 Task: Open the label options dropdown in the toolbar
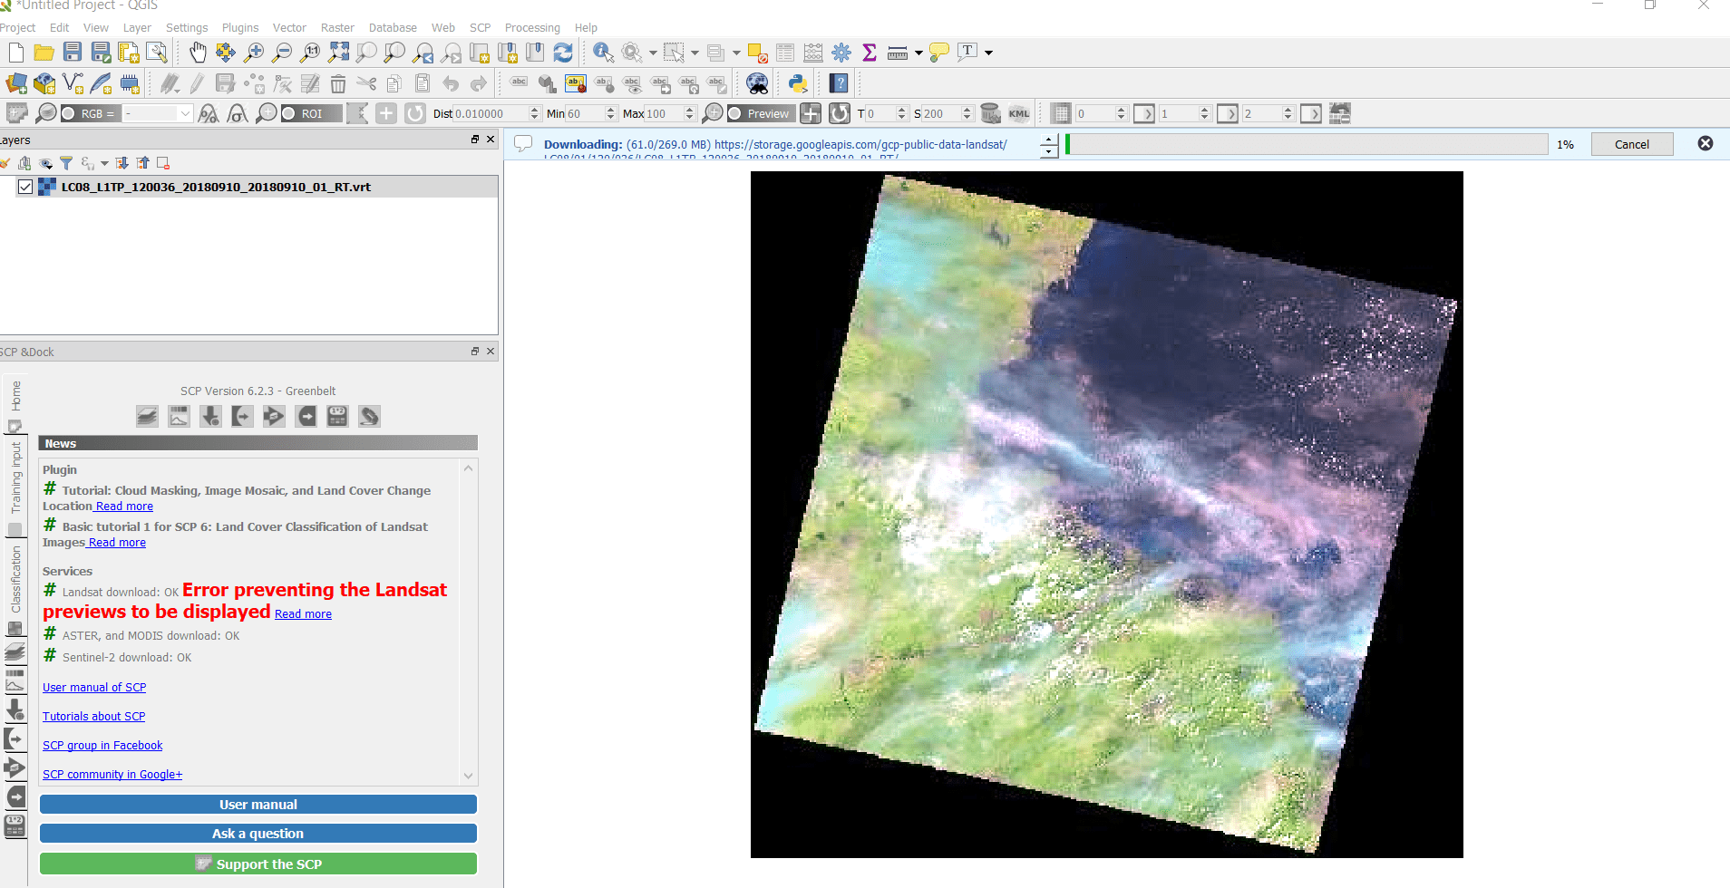tap(988, 53)
